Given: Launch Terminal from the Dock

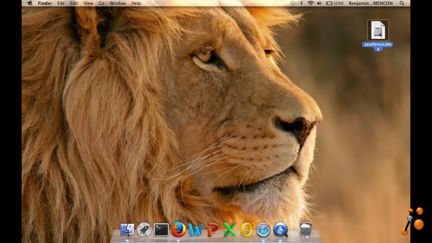Looking at the screenshot, I should 161,230.
